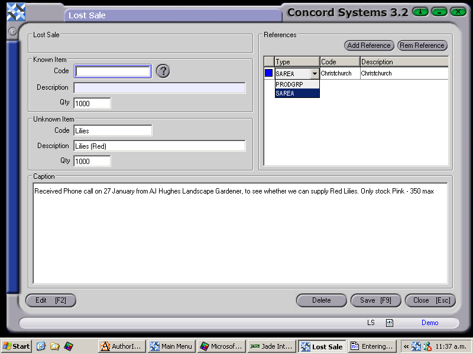473x354 pixels.
Task: Switch to the Main Menu taskbar window
Action: coord(171,346)
